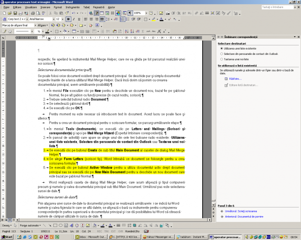Click the Format Painter brush icon
This screenshot has width=301, height=240.
(66, 13)
